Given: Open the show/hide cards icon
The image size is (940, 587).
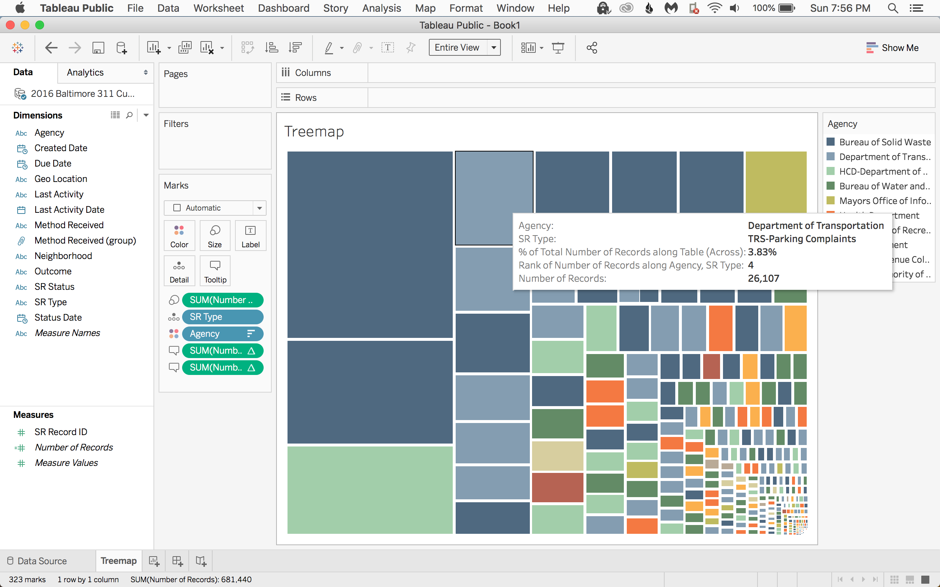Looking at the screenshot, I should [x=528, y=48].
